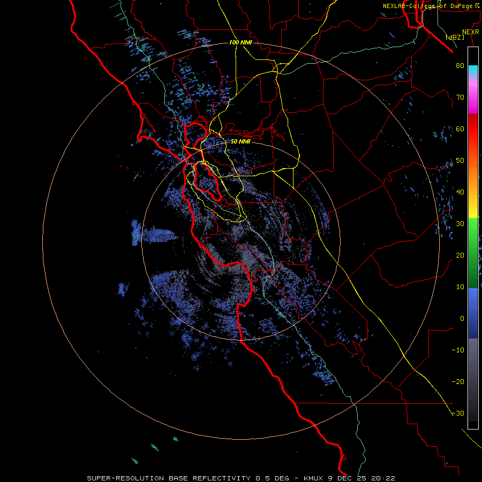
Task: Click the 40 value on the dBZ scale
Action: point(460,192)
